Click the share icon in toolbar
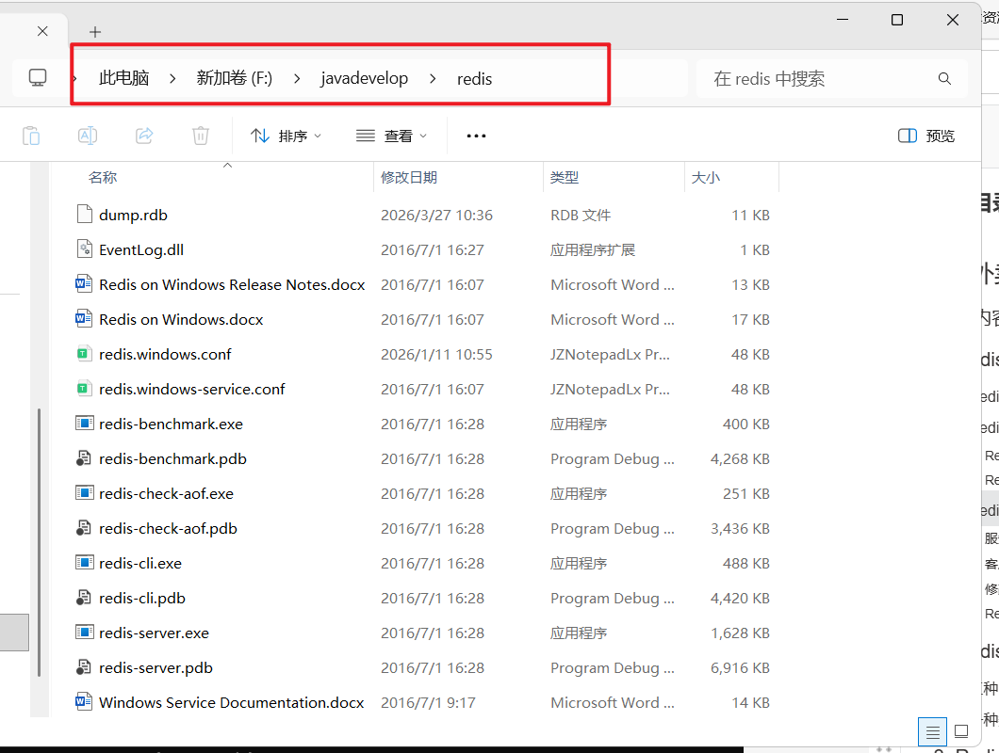The image size is (999, 753). tap(144, 136)
